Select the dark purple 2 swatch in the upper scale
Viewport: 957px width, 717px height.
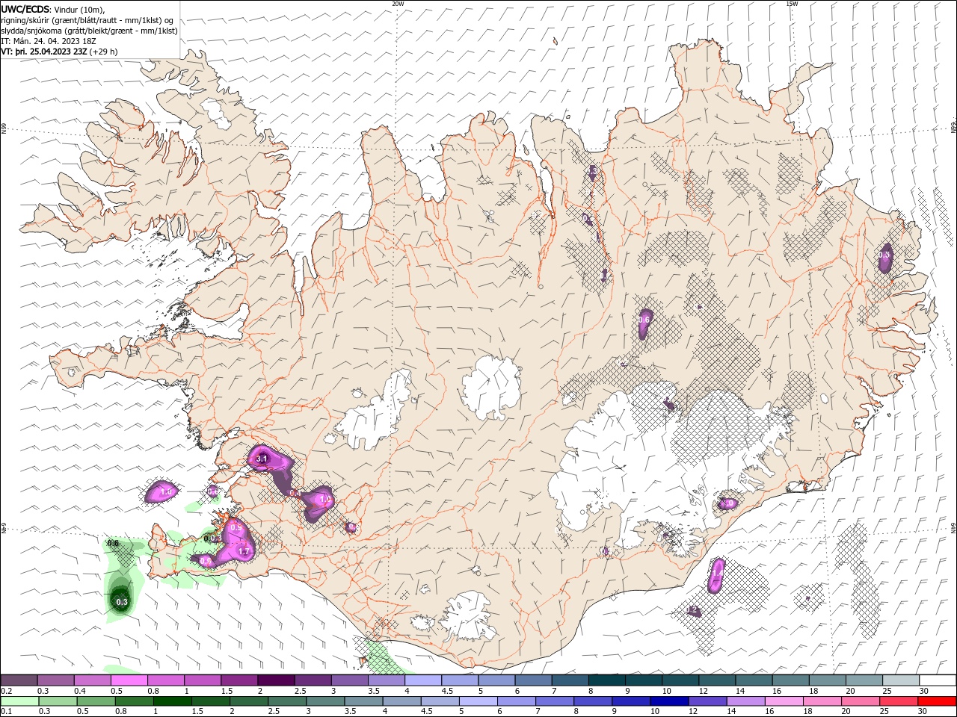pos(276,680)
